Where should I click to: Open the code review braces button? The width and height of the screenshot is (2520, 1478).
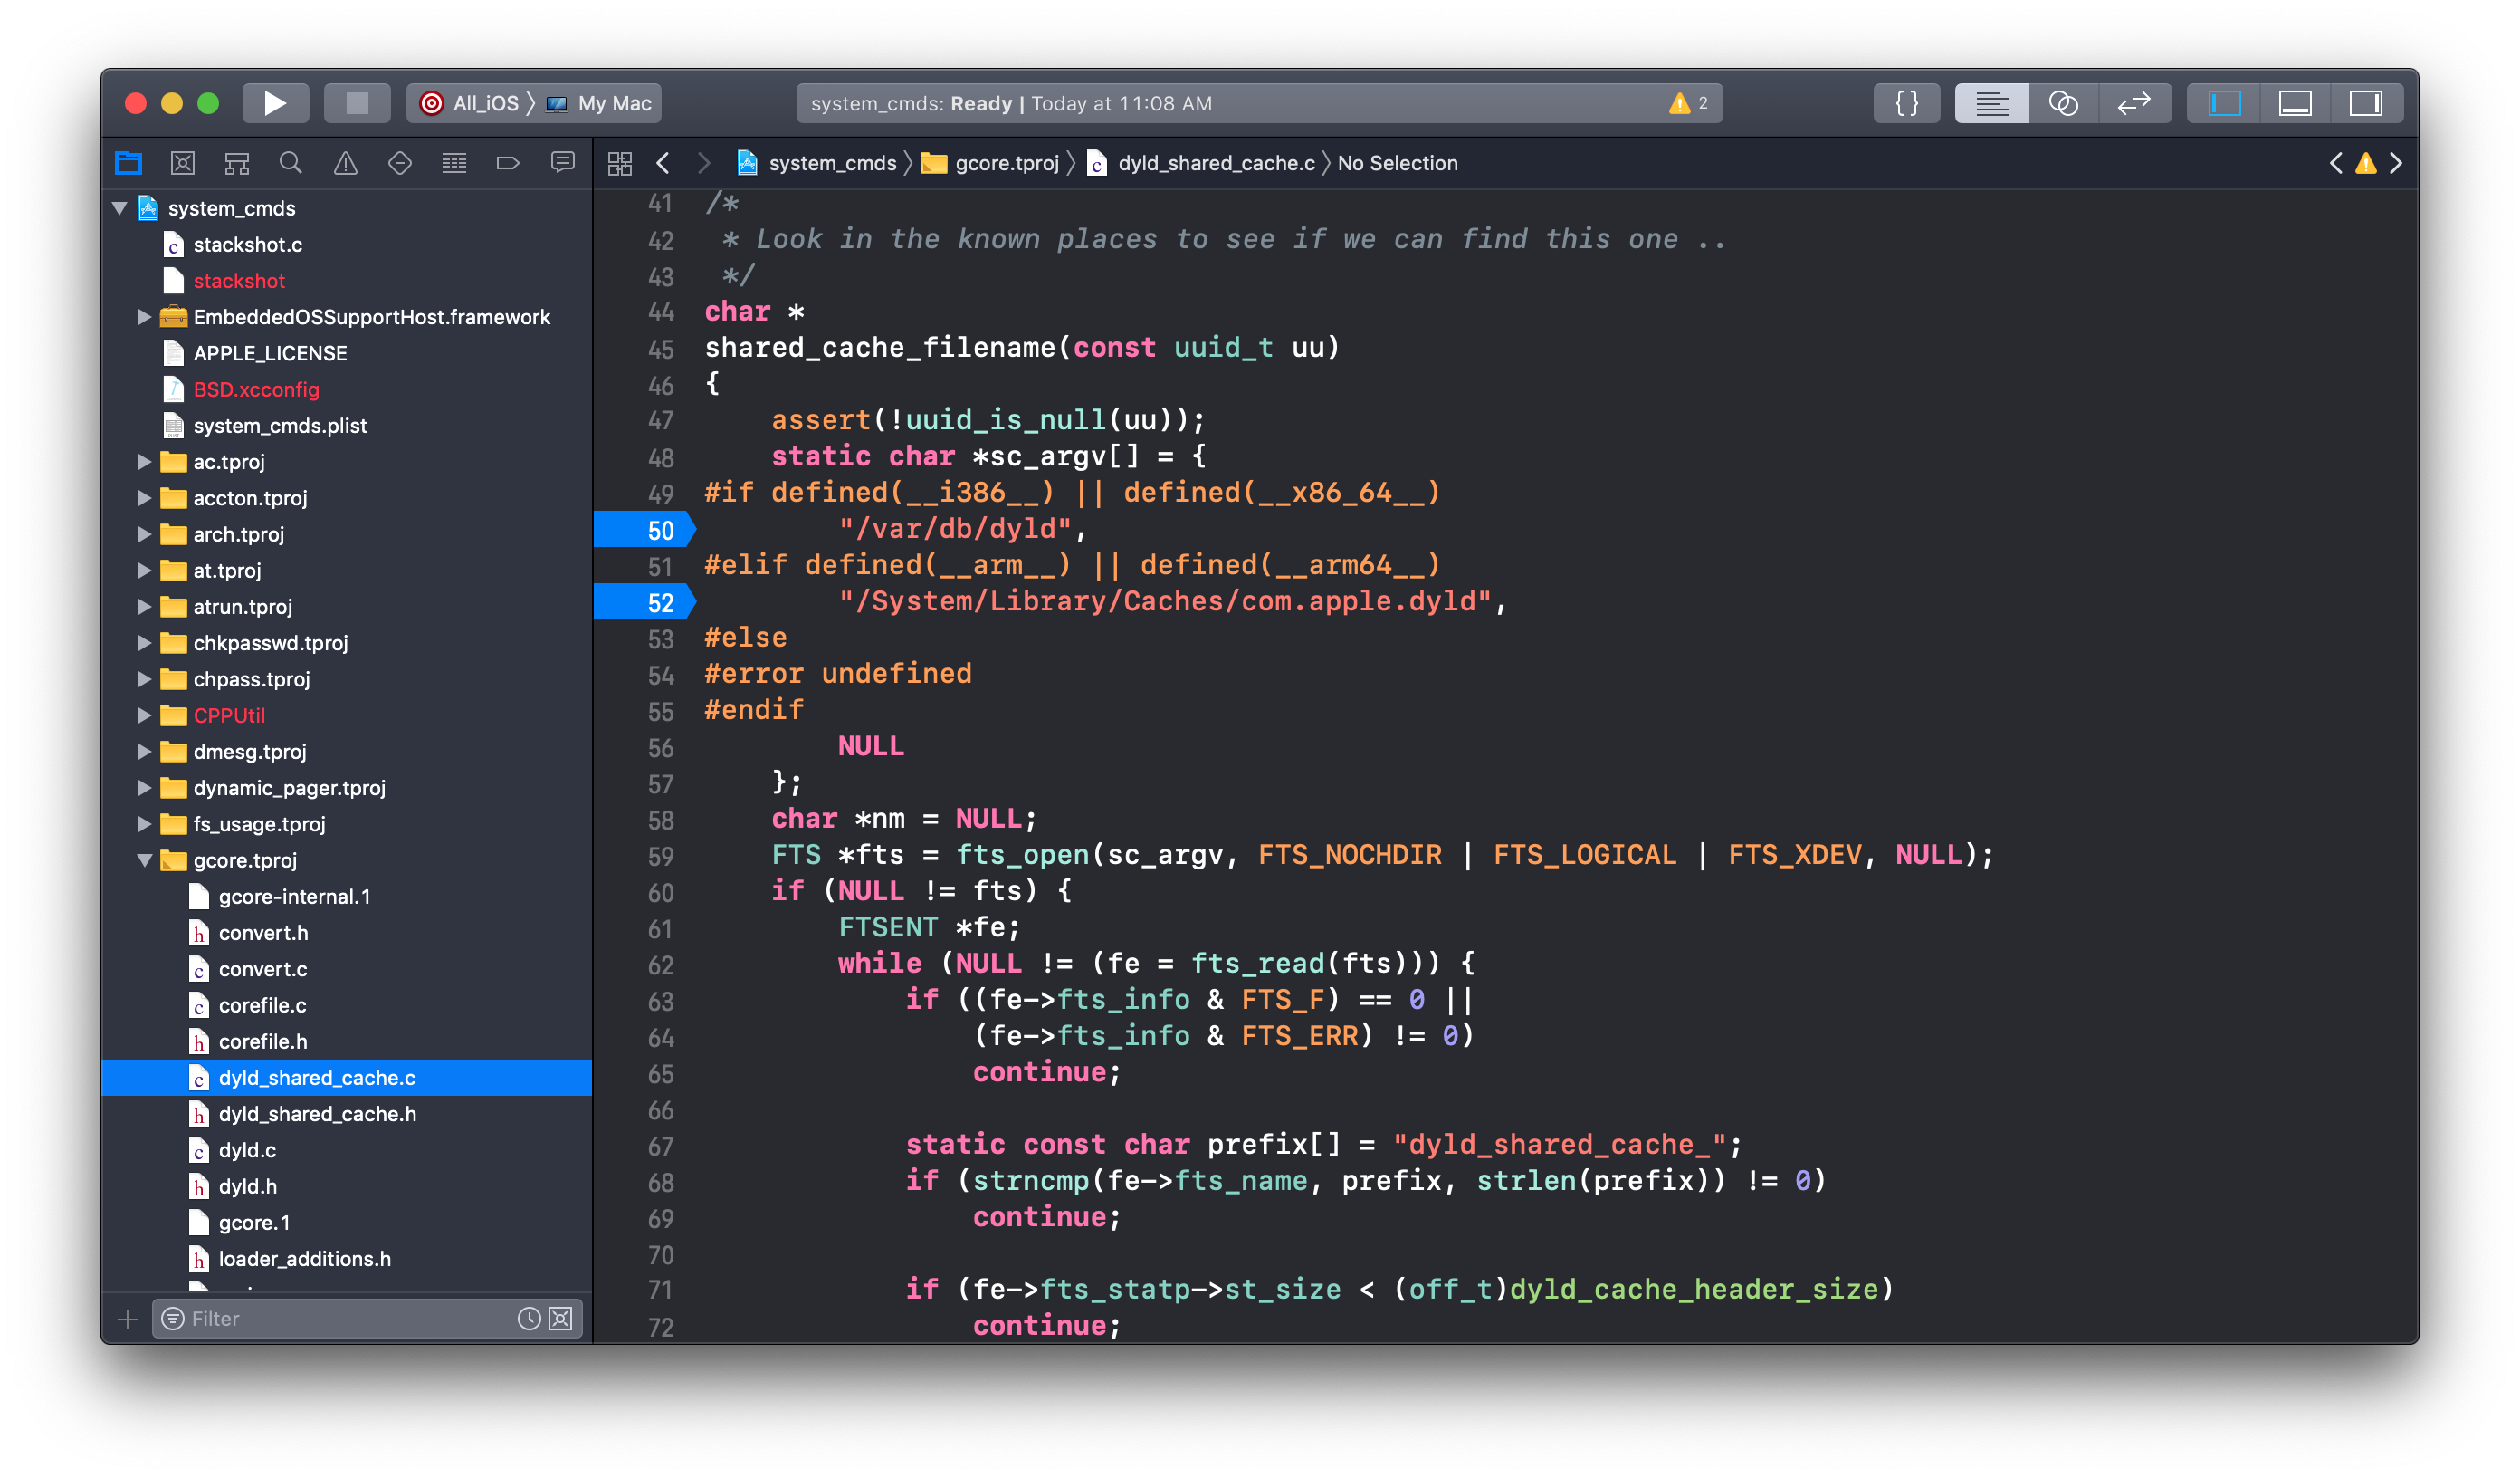(x=1907, y=103)
